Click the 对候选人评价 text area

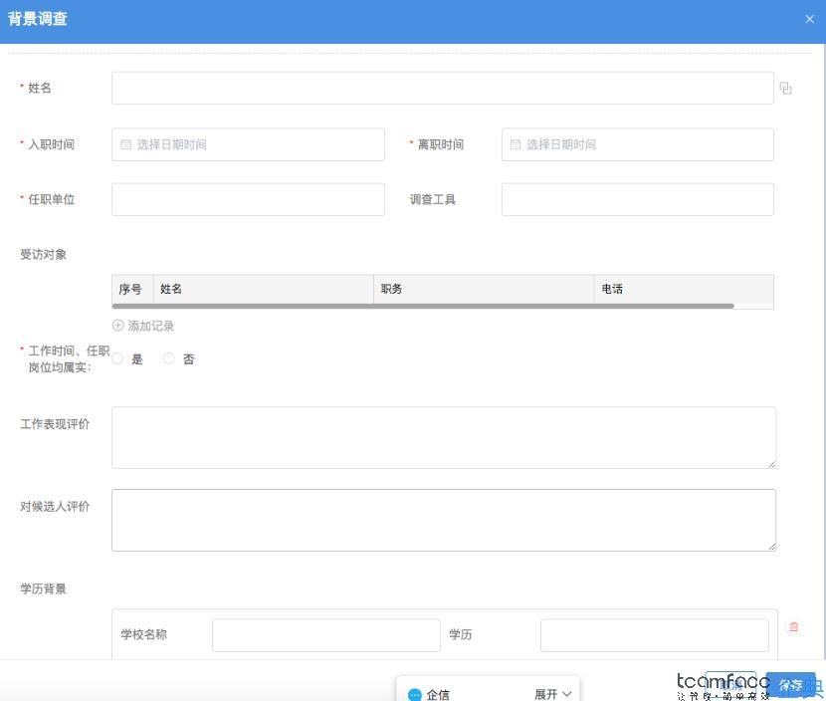click(444, 520)
